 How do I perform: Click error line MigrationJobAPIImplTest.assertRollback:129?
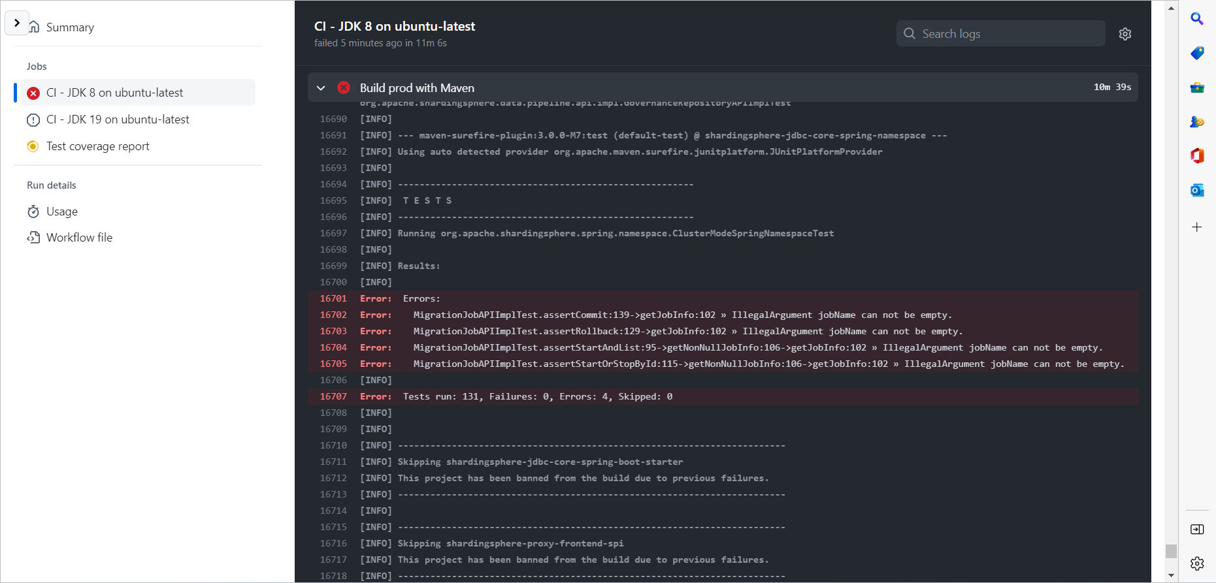688,331
